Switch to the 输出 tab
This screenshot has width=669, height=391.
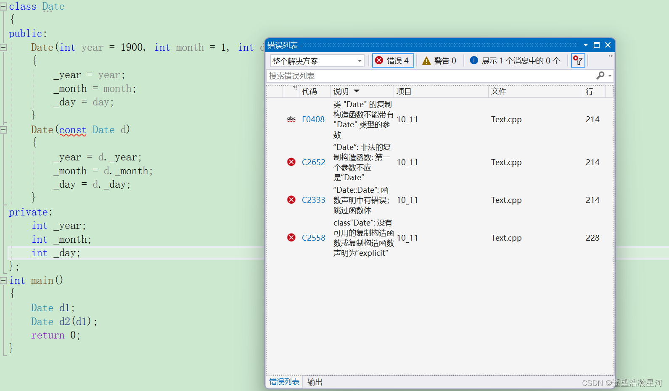[x=315, y=382]
